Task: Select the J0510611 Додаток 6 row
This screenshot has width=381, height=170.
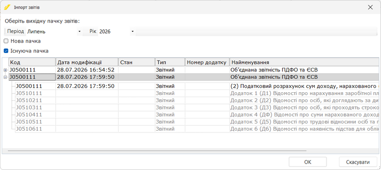Action: [197, 129]
